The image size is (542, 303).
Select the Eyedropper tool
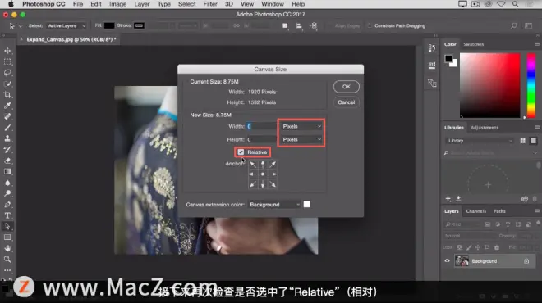pyautogui.click(x=7, y=106)
